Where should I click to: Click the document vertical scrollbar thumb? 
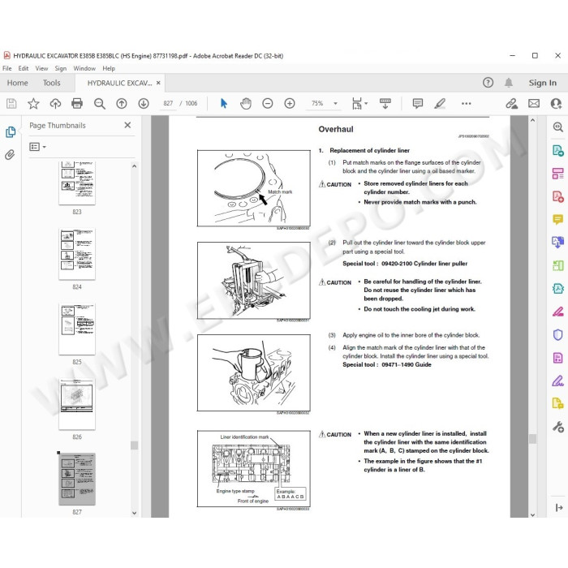point(532,439)
